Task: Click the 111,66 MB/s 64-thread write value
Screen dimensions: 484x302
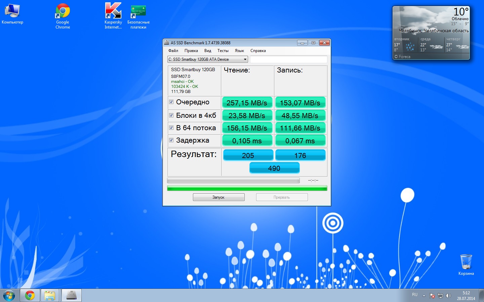Action: coord(300,128)
